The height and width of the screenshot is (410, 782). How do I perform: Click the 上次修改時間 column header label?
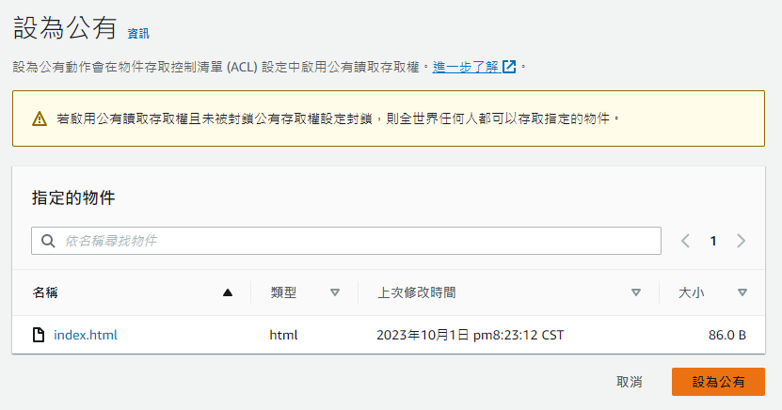click(417, 292)
